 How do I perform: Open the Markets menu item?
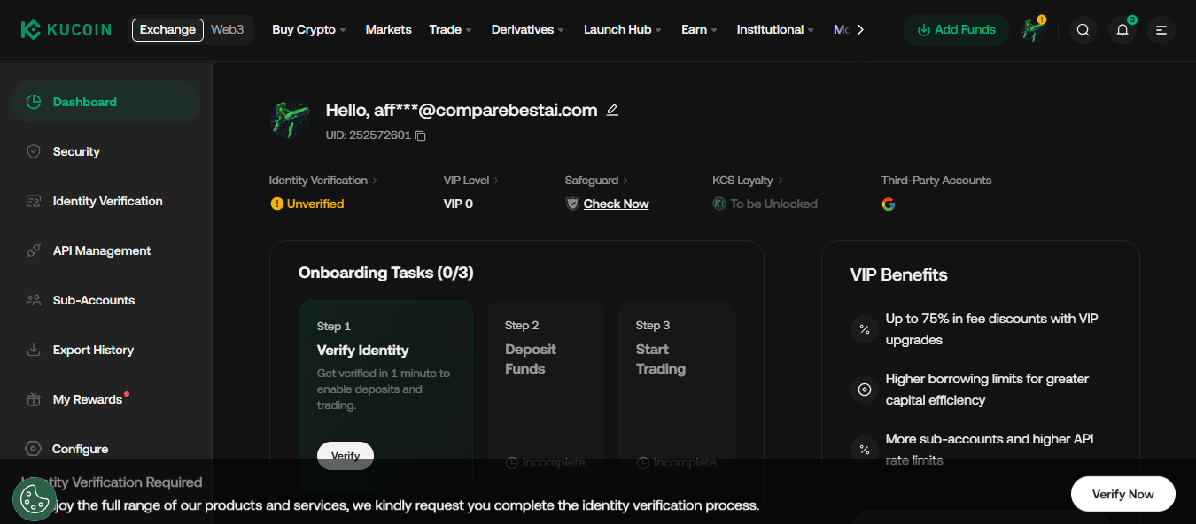click(x=388, y=30)
